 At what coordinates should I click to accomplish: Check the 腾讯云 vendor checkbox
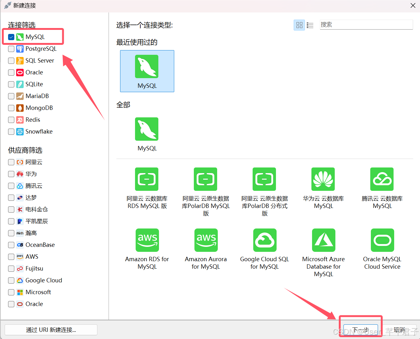point(11,186)
